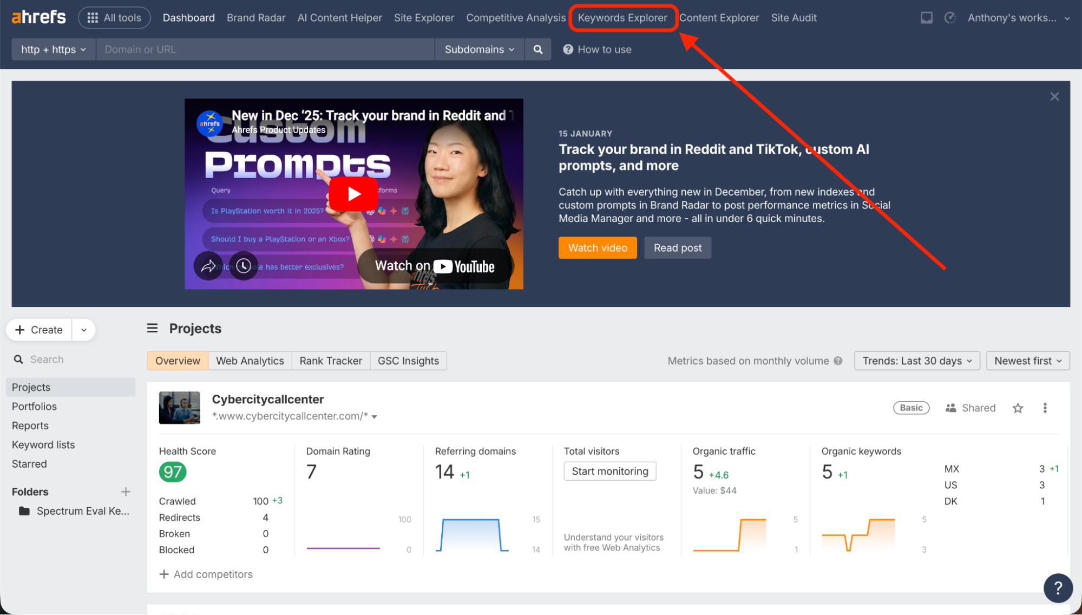
Task: Star the Cybercitycallcenter project
Action: click(x=1018, y=408)
